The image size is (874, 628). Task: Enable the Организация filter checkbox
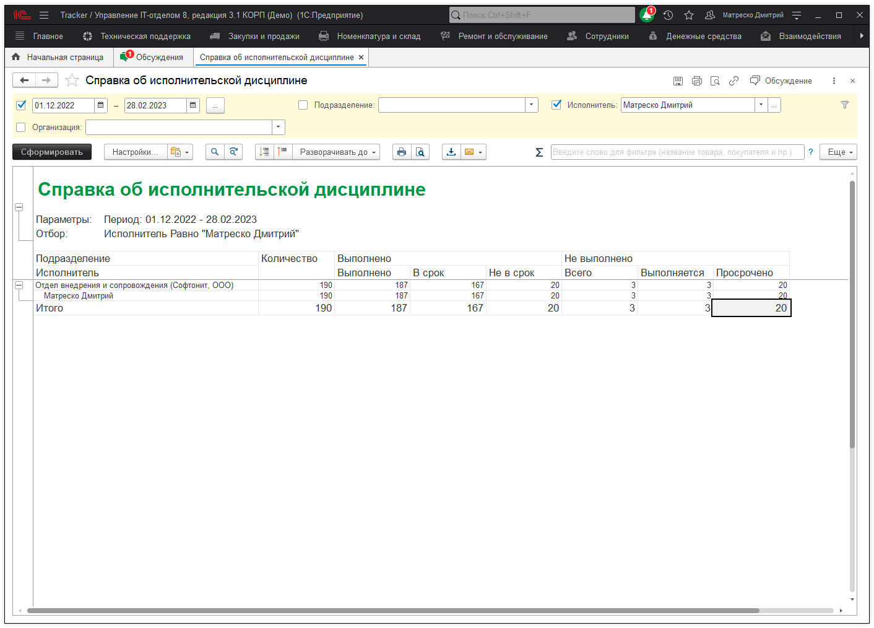pyautogui.click(x=21, y=127)
